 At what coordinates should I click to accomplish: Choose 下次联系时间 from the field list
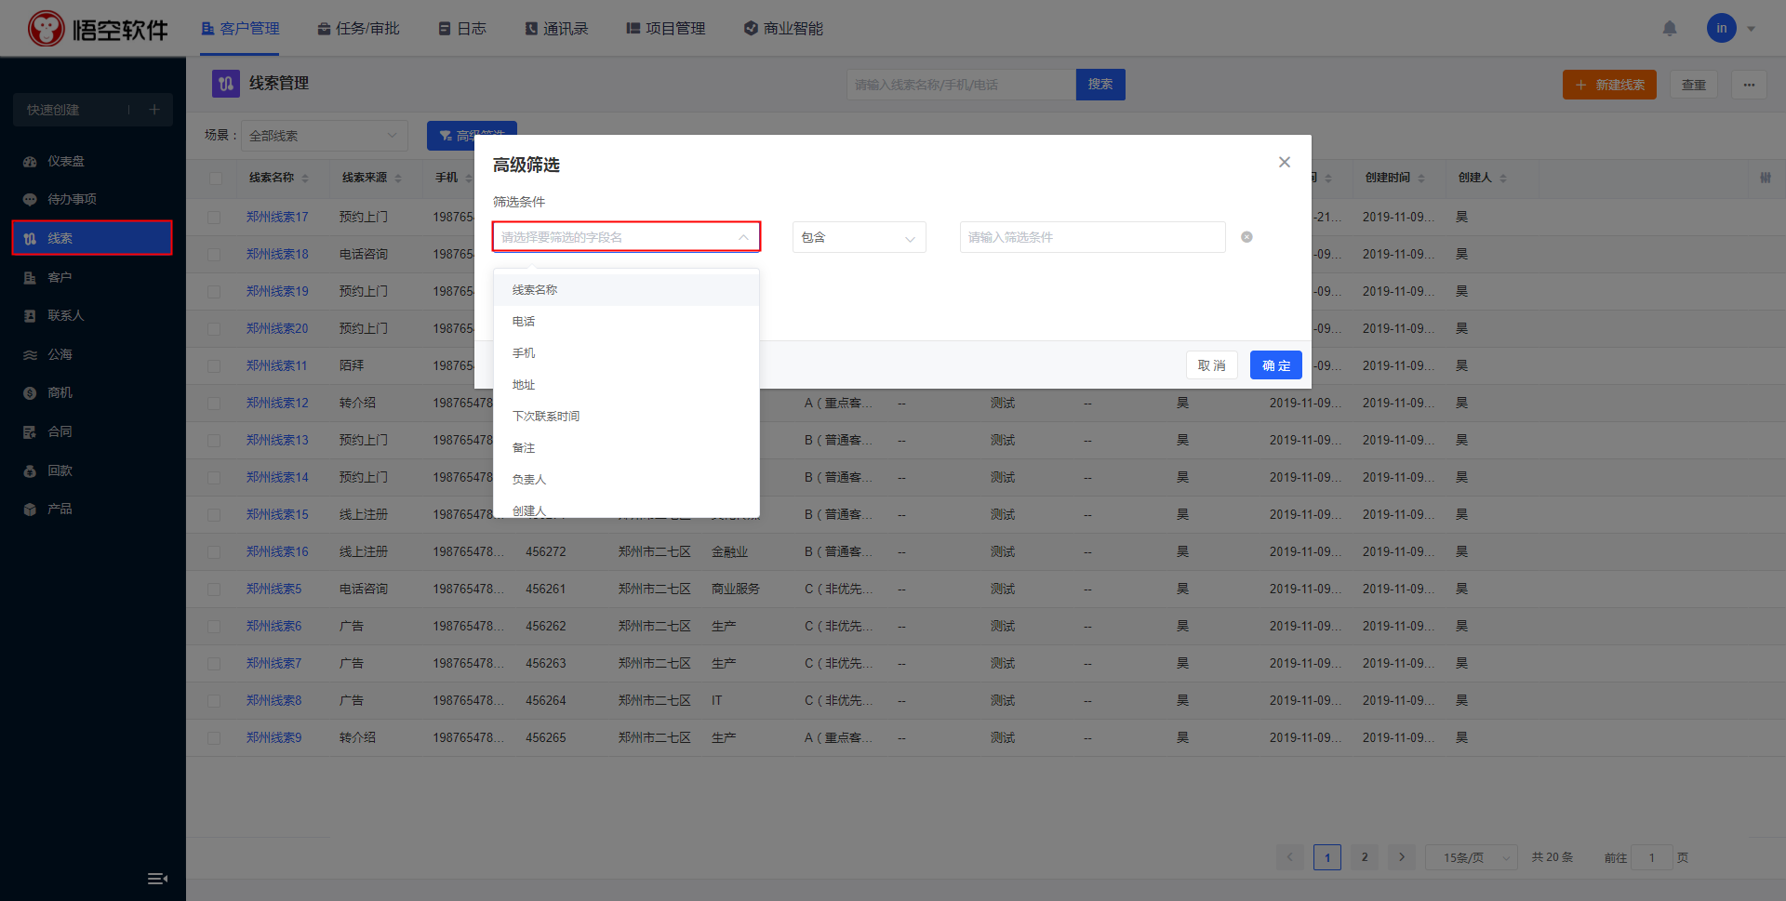point(546,417)
